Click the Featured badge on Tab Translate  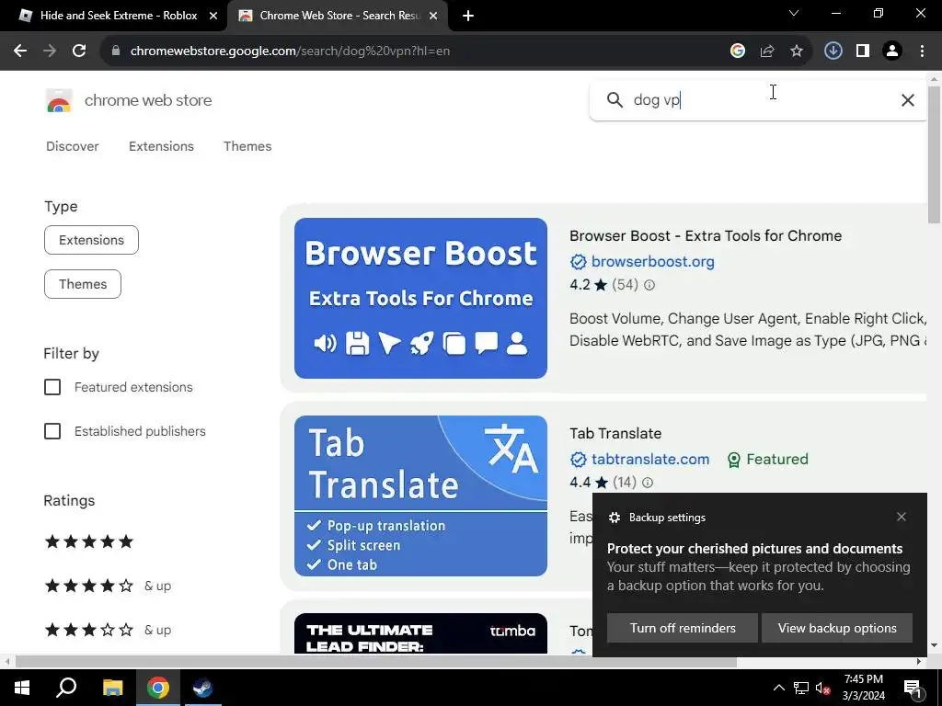point(768,460)
